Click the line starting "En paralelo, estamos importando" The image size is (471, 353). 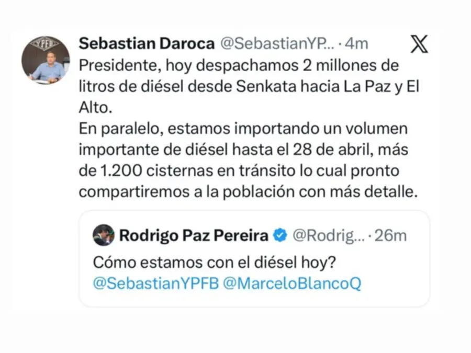tap(243, 129)
